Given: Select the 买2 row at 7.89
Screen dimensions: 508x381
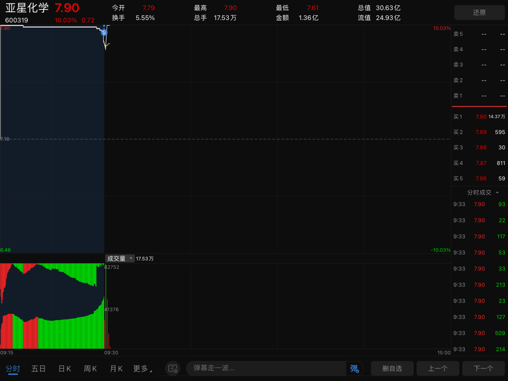Looking at the screenshot, I should click(x=479, y=132).
